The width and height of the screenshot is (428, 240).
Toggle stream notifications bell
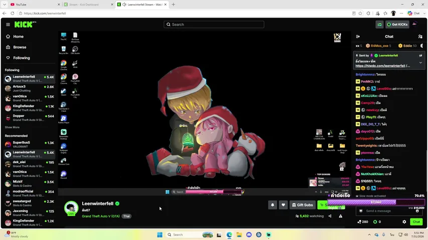coord(272,205)
